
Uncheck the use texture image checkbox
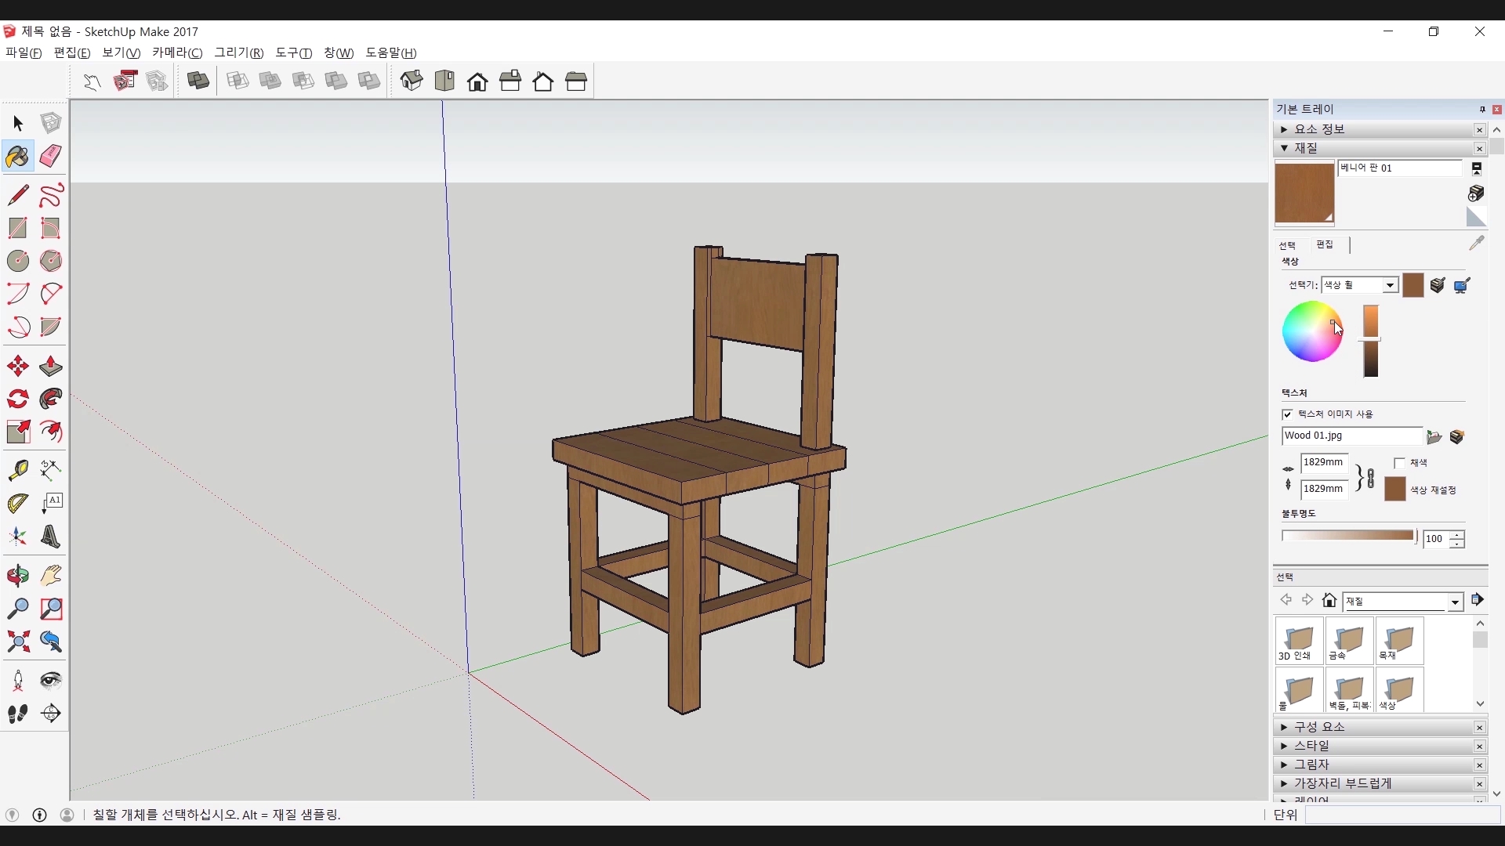point(1287,414)
